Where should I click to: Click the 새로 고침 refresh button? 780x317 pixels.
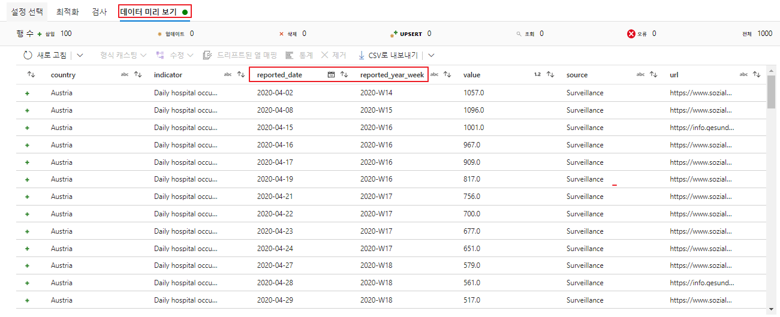tap(45, 55)
